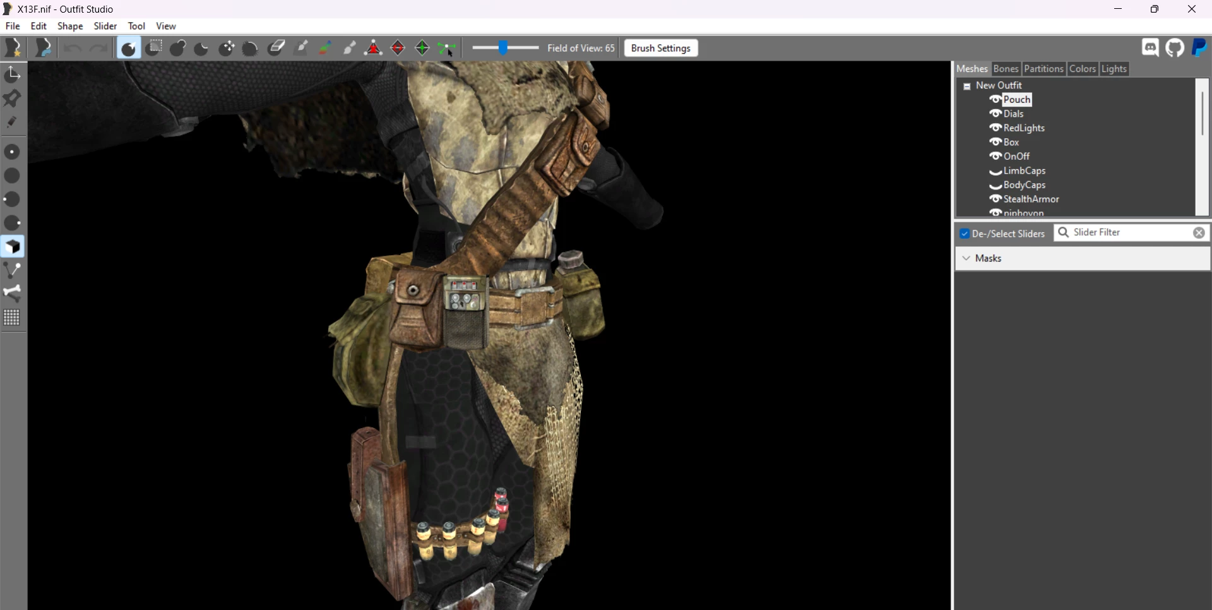Click the pin tool in left sidebar
Viewport: 1212px width, 610px height.
click(x=13, y=99)
